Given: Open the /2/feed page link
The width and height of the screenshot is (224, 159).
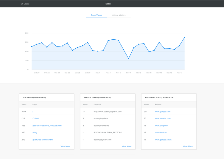Looking at the screenshot, I should click(36, 119).
